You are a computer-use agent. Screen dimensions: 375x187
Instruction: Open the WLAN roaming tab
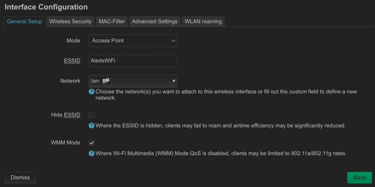pyautogui.click(x=203, y=22)
